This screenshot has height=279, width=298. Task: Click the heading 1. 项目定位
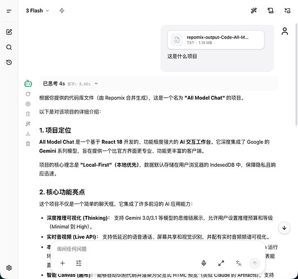coord(55,130)
